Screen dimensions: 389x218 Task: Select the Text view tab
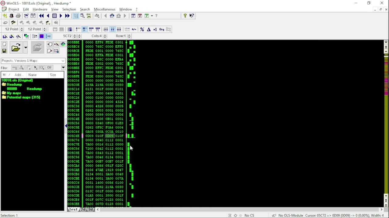73,210
